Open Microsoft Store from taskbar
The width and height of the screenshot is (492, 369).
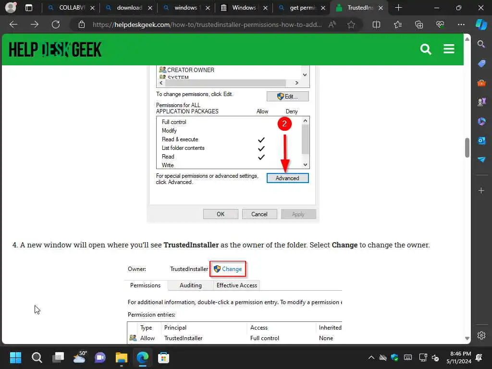(x=163, y=357)
